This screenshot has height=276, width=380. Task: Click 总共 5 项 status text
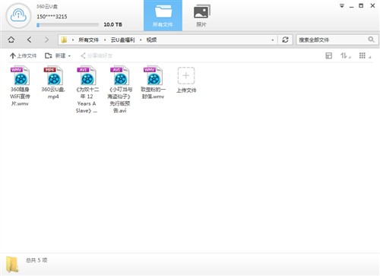pyautogui.click(x=36, y=260)
